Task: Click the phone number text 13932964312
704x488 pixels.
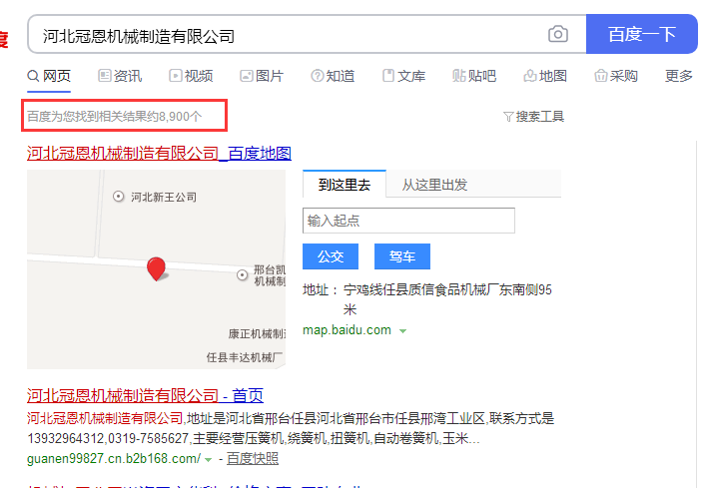Action: (x=66, y=438)
